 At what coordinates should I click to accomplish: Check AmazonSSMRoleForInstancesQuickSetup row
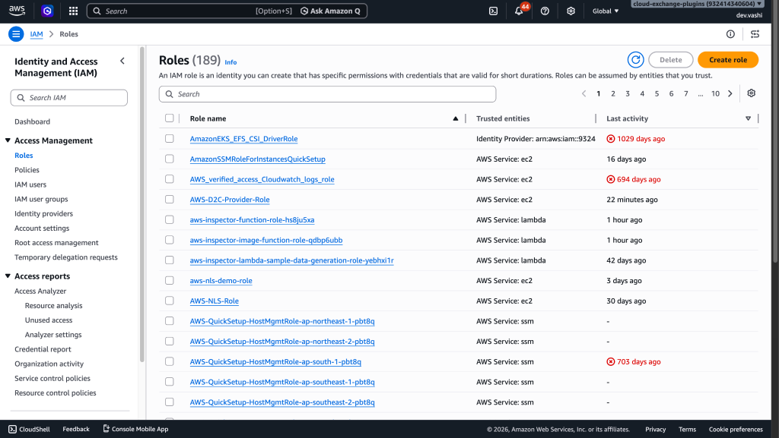point(170,159)
